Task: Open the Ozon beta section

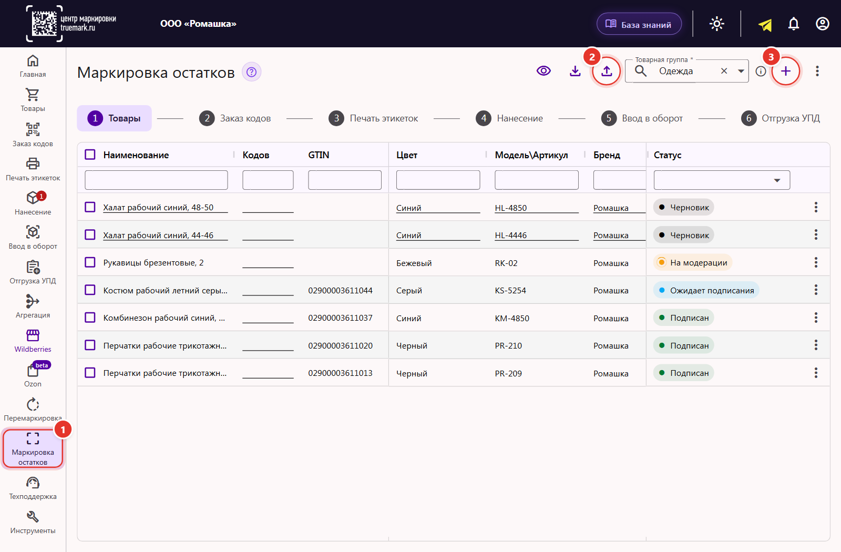Action: pyautogui.click(x=33, y=375)
